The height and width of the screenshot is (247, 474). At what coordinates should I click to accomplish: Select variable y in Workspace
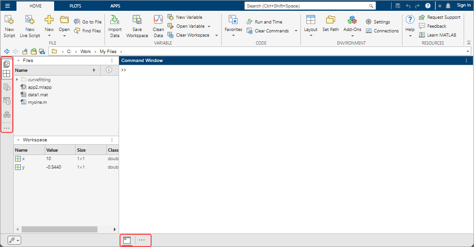(x=66, y=167)
